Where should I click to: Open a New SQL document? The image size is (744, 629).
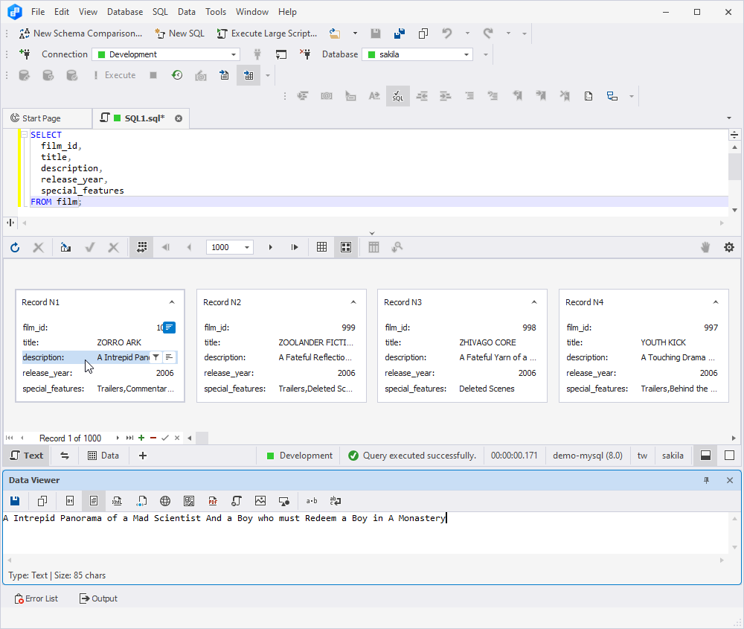[179, 33]
